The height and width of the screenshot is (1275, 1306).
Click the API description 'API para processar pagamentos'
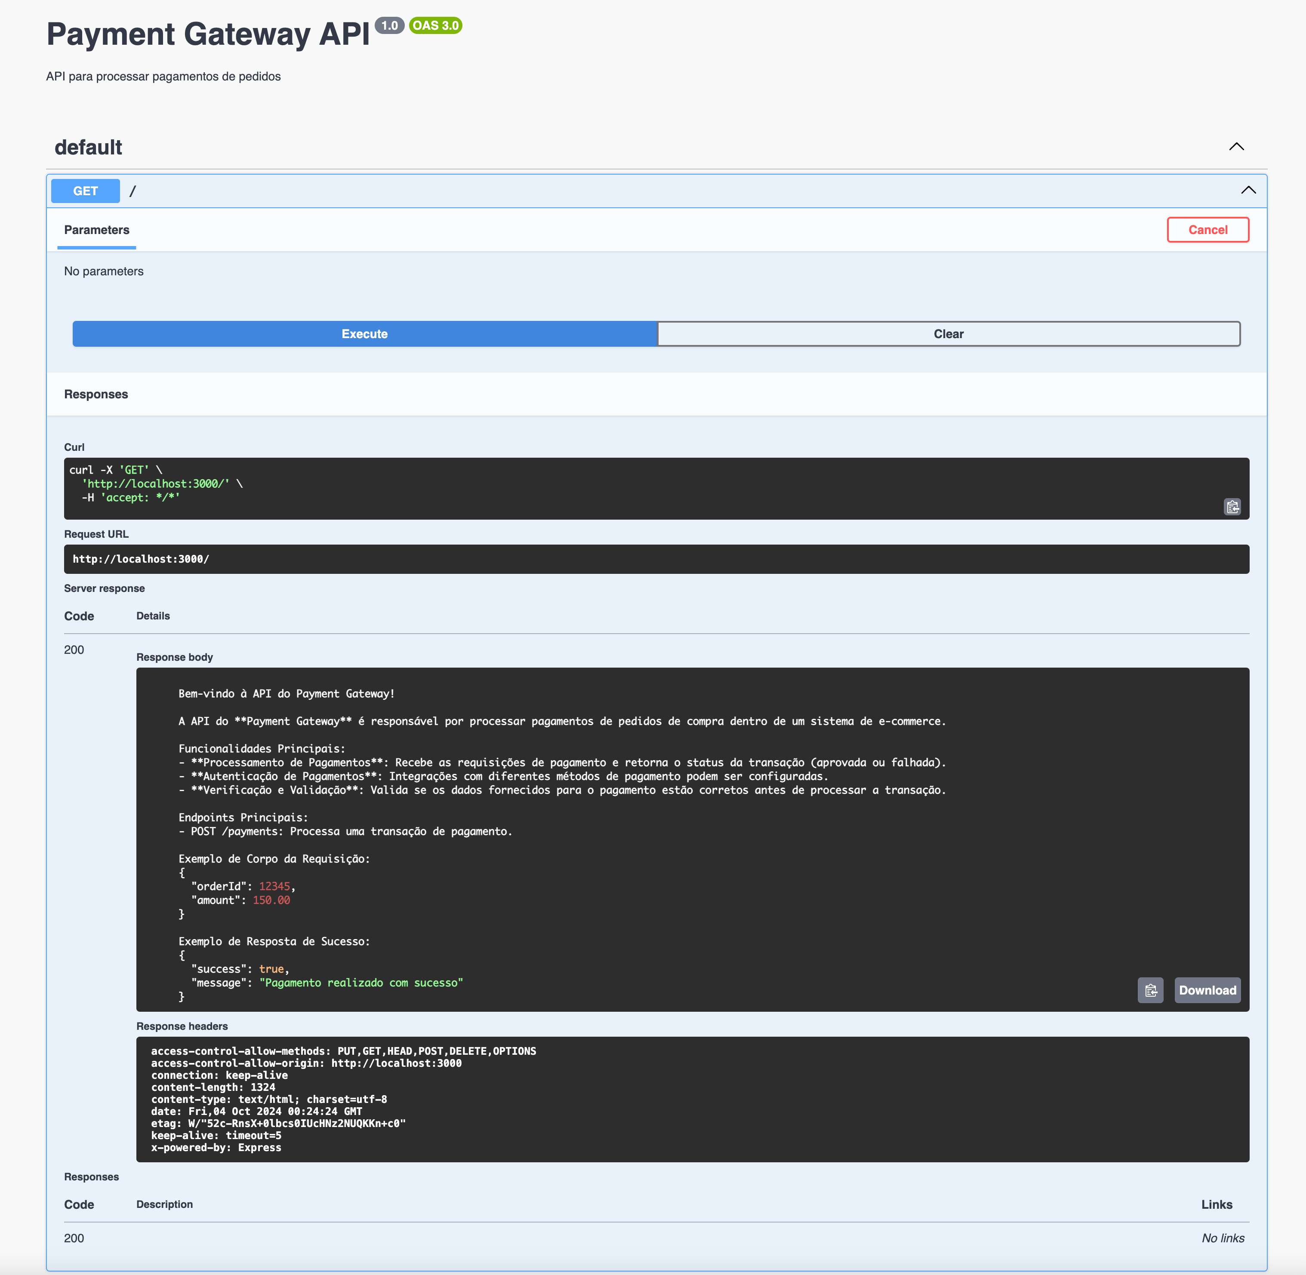[x=163, y=76]
